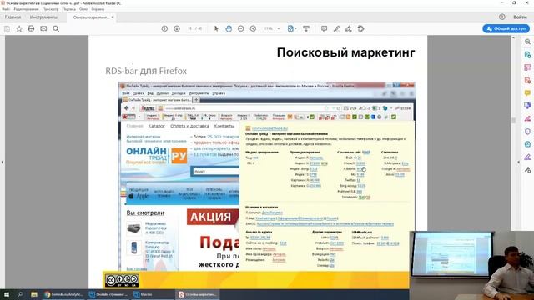Open the Combine files tool in the right panel
The image size is (534, 300).
click(527, 106)
